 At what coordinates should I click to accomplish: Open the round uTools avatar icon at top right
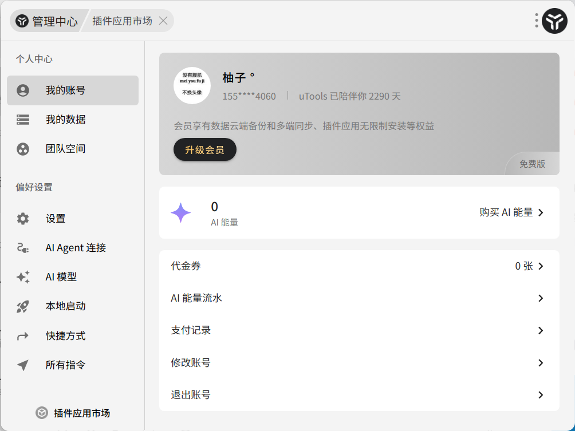point(554,21)
